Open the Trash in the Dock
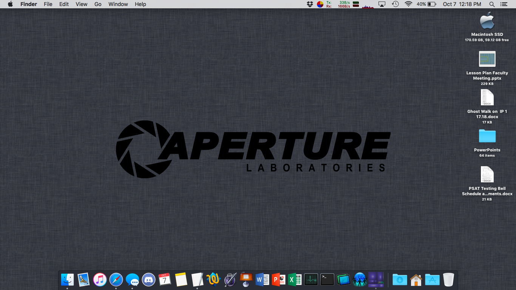516x290 pixels. point(448,279)
